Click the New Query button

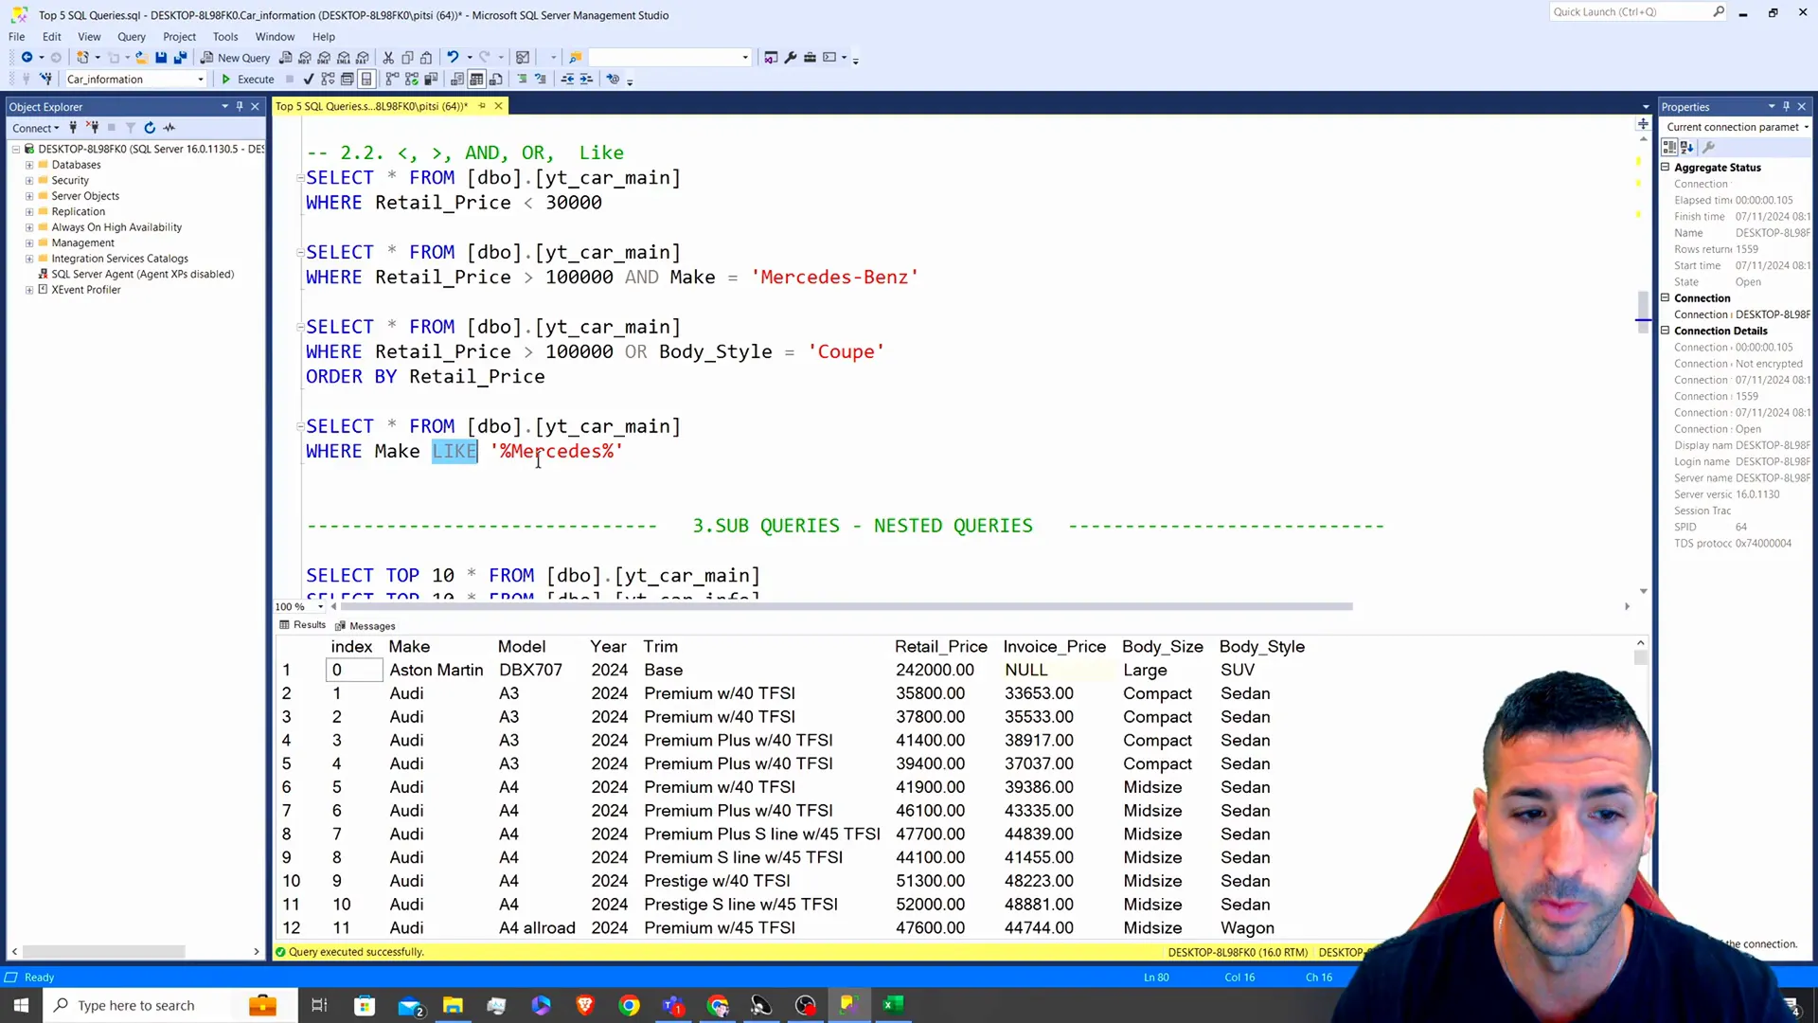click(x=235, y=58)
